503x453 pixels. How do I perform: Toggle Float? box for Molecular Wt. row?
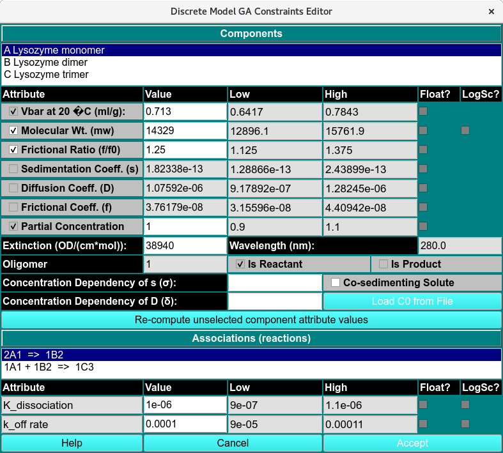[x=423, y=130]
